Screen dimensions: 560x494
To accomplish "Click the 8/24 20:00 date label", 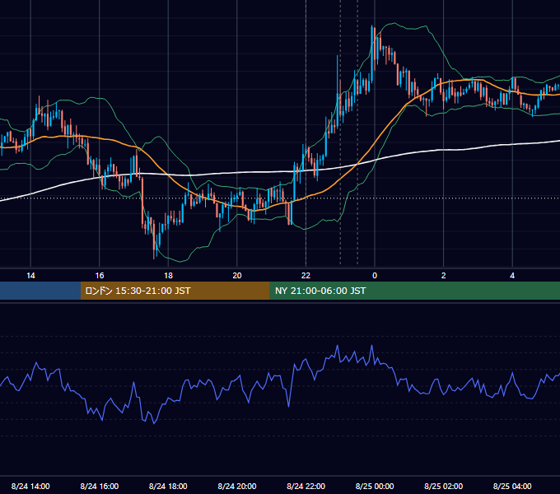I will tap(237, 486).
